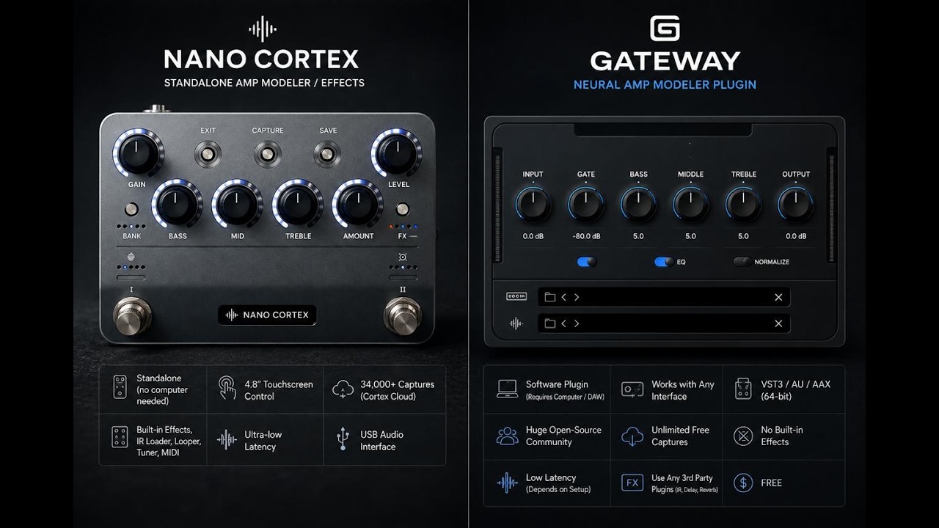Image resolution: width=939 pixels, height=528 pixels.
Task: Open the folder icon in Gateway's amp model row
Action: click(549, 297)
